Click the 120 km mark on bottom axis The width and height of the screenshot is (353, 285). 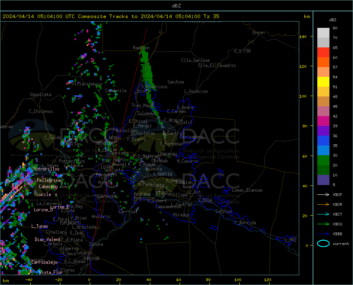[x=267, y=280]
